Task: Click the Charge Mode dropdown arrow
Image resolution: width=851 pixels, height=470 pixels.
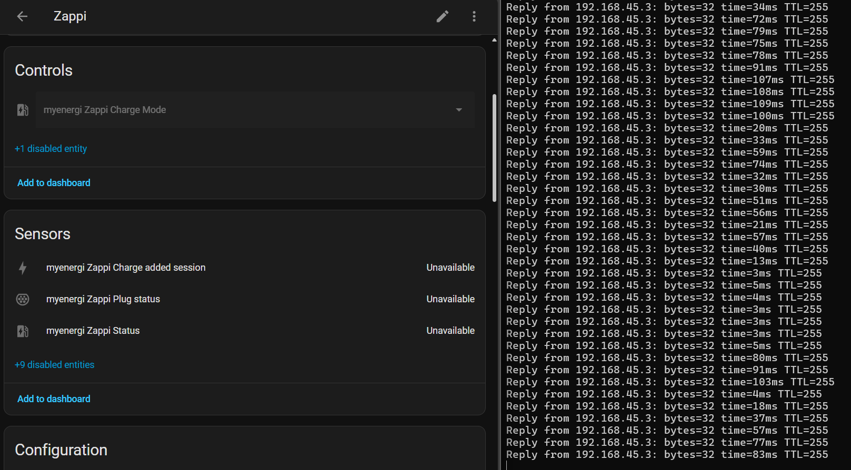Action: coord(459,110)
